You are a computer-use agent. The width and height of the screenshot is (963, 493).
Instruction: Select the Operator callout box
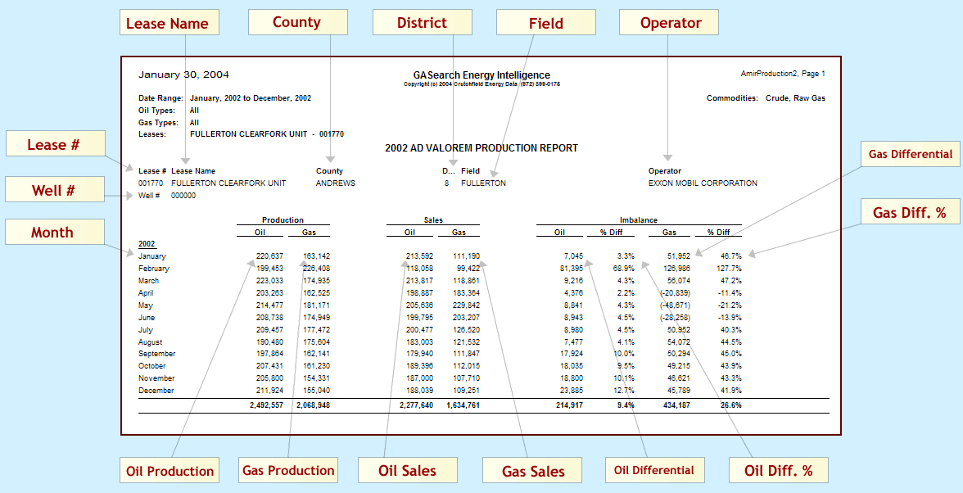pyautogui.click(x=668, y=22)
